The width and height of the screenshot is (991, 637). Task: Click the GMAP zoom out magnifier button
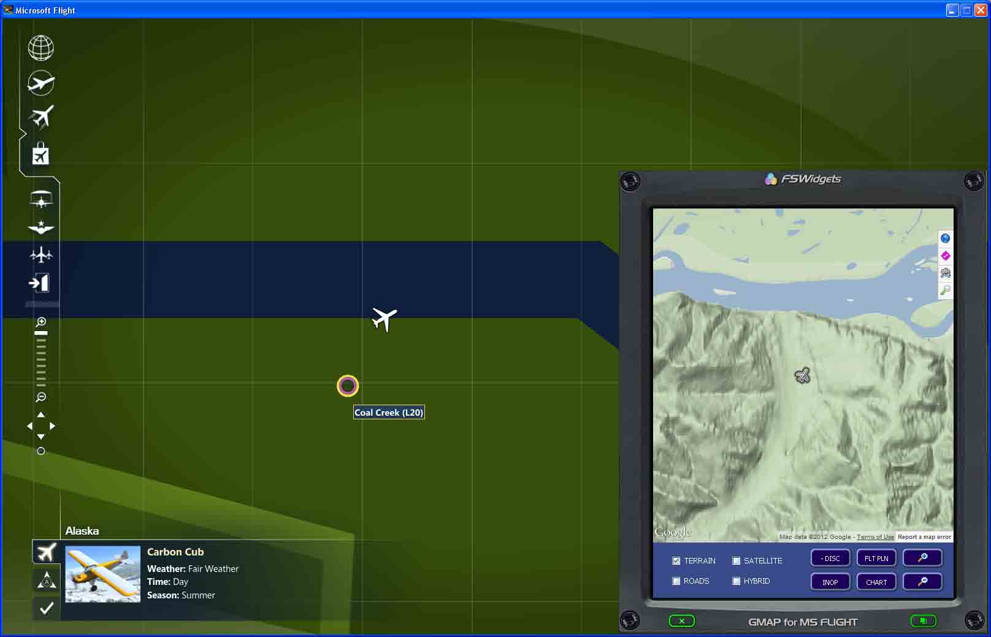[922, 582]
